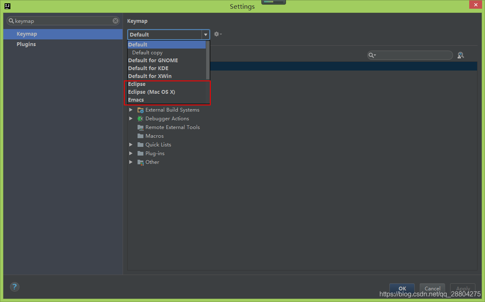Choose Default for KDE keymap
This screenshot has height=302, width=485.
point(167,68)
